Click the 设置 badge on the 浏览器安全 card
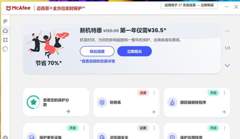 pos(143,128)
